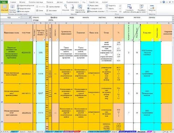Switch to the Главная (Home) ribbon tab
This screenshot has height=133, width=174.
click(13, 2)
